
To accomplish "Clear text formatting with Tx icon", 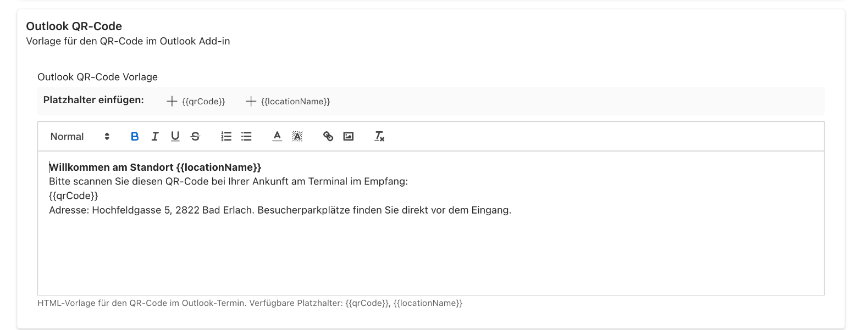I will 379,137.
